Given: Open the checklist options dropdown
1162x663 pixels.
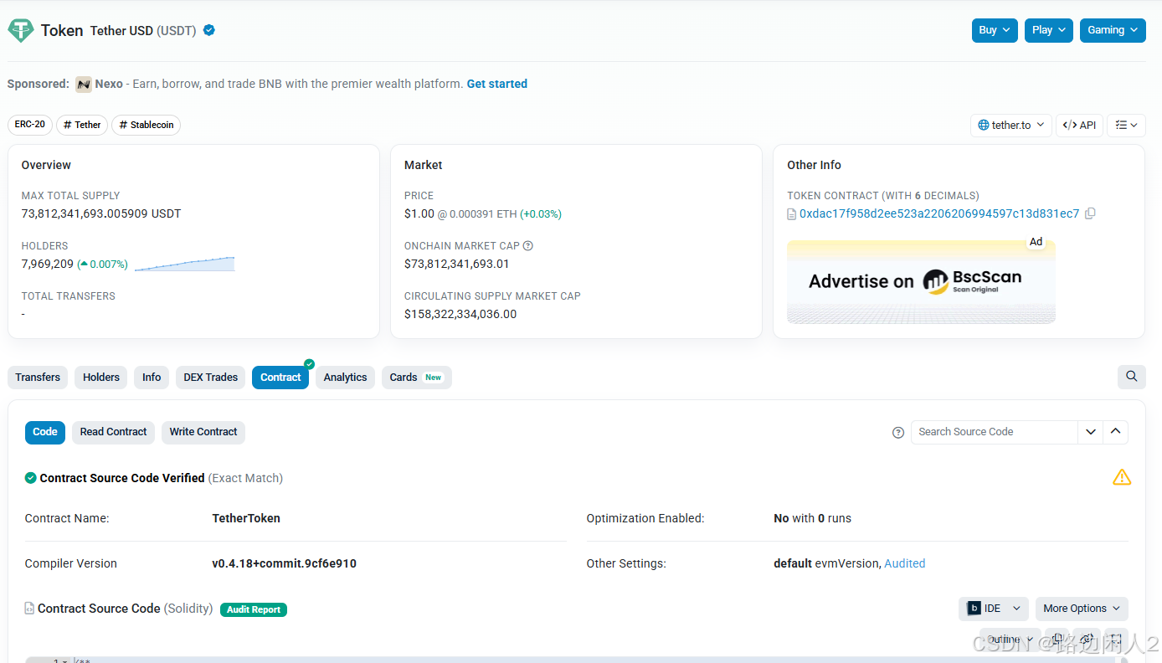Looking at the screenshot, I should 1126,126.
